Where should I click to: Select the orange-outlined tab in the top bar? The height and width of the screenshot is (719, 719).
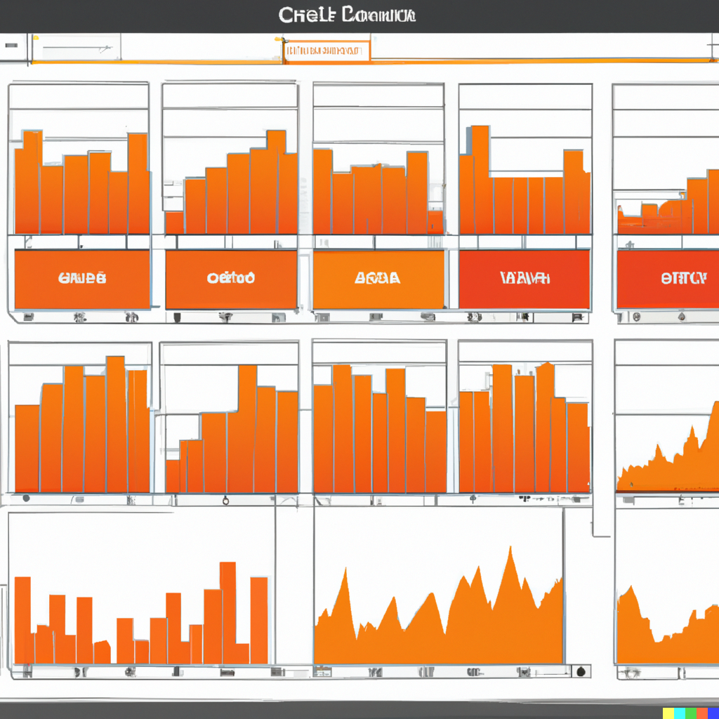click(x=326, y=51)
